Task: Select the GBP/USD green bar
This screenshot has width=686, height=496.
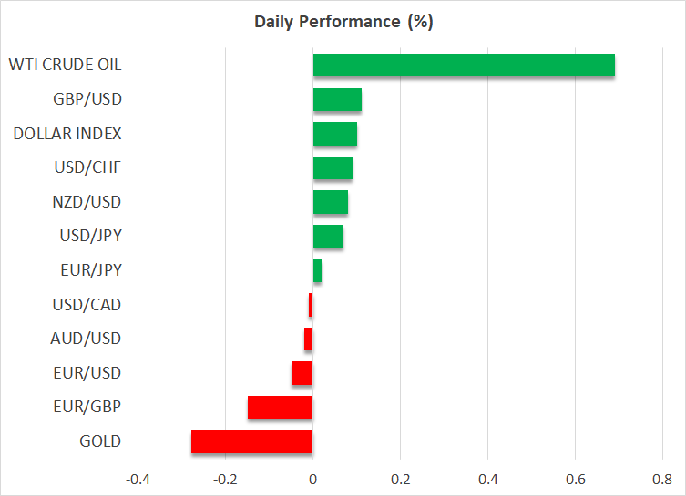Action: pos(337,100)
